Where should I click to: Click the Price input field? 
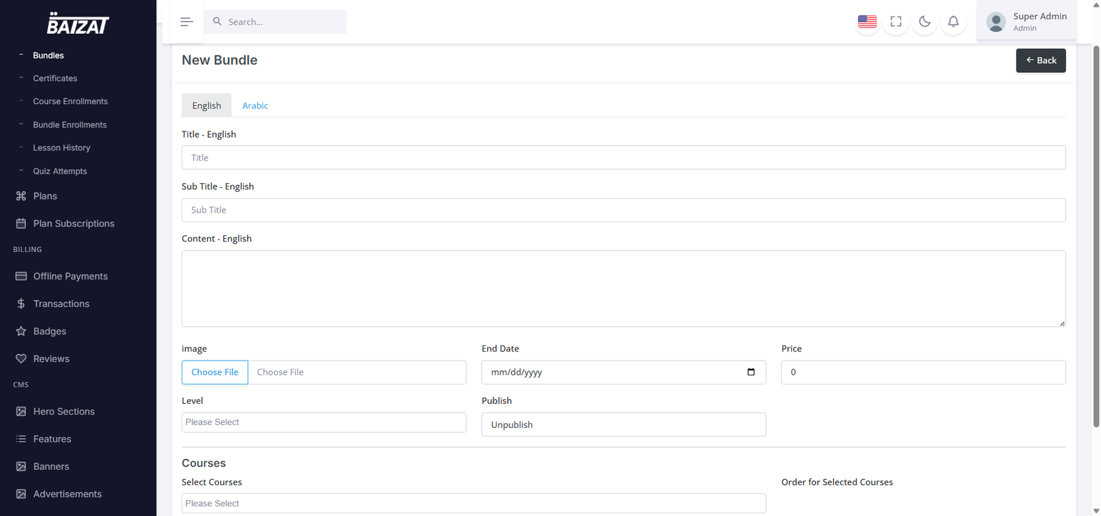click(923, 372)
